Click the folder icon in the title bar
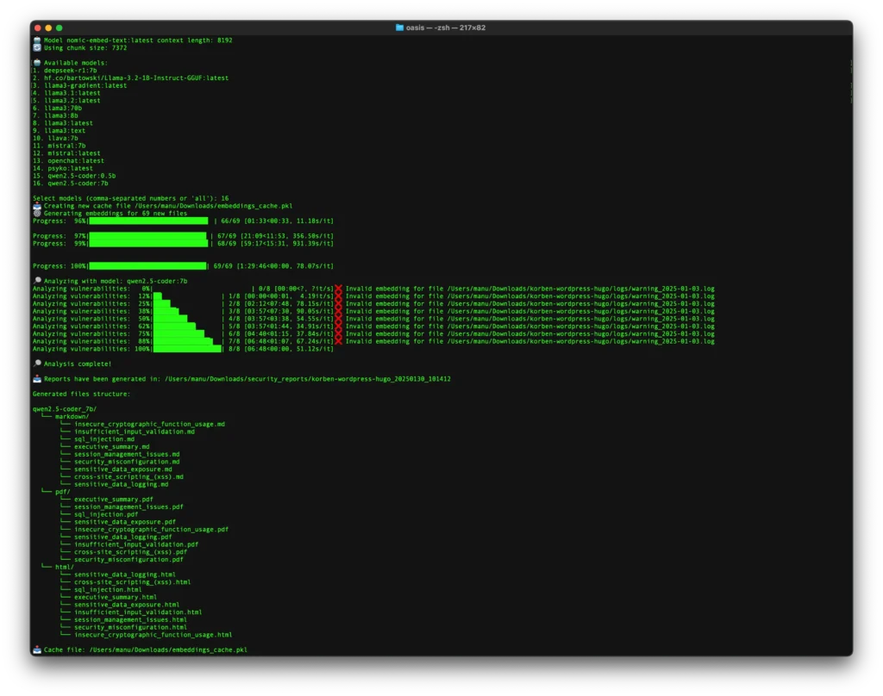Screen dimensions: 883x696 click(399, 28)
